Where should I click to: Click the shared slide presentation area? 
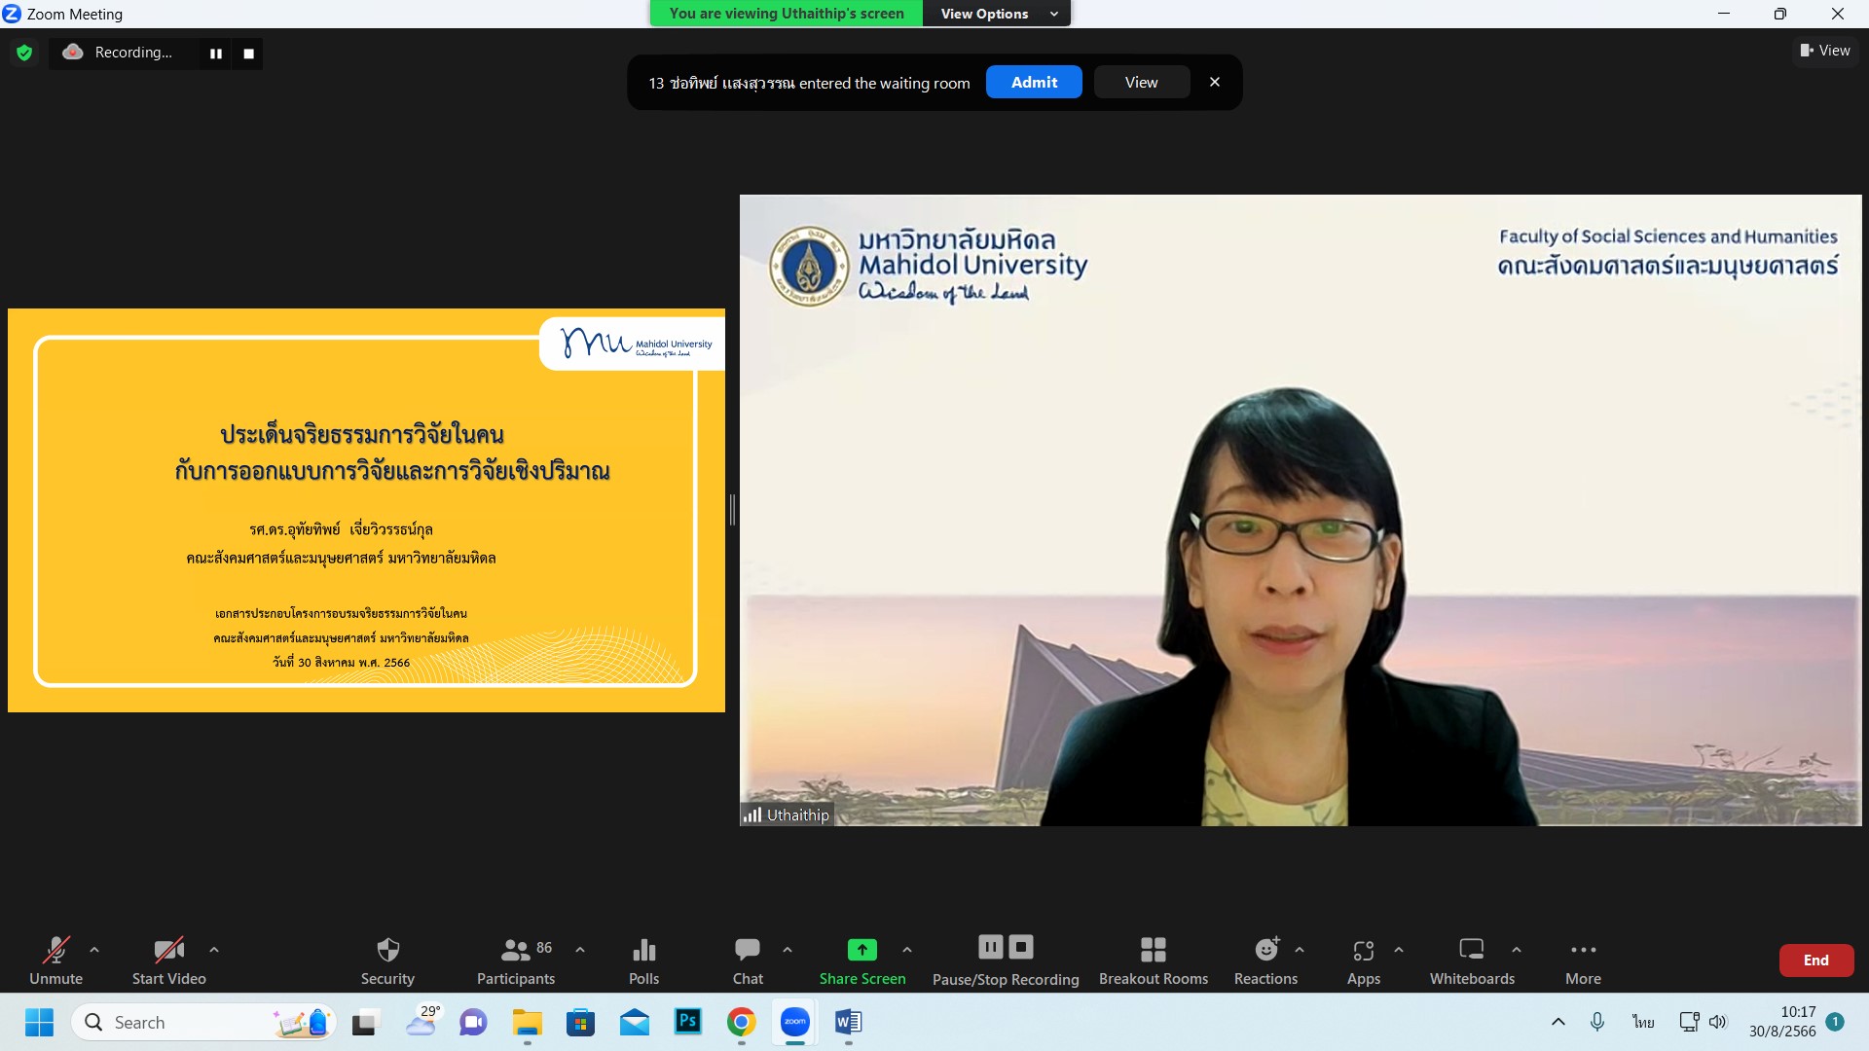point(366,510)
